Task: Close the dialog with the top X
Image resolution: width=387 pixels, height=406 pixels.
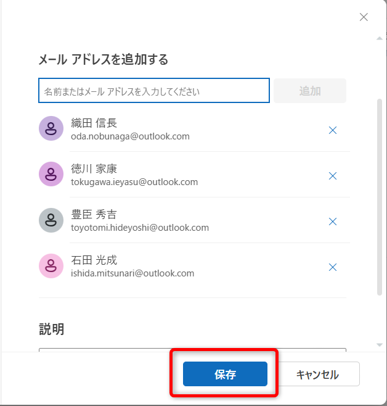Action: 364,17
